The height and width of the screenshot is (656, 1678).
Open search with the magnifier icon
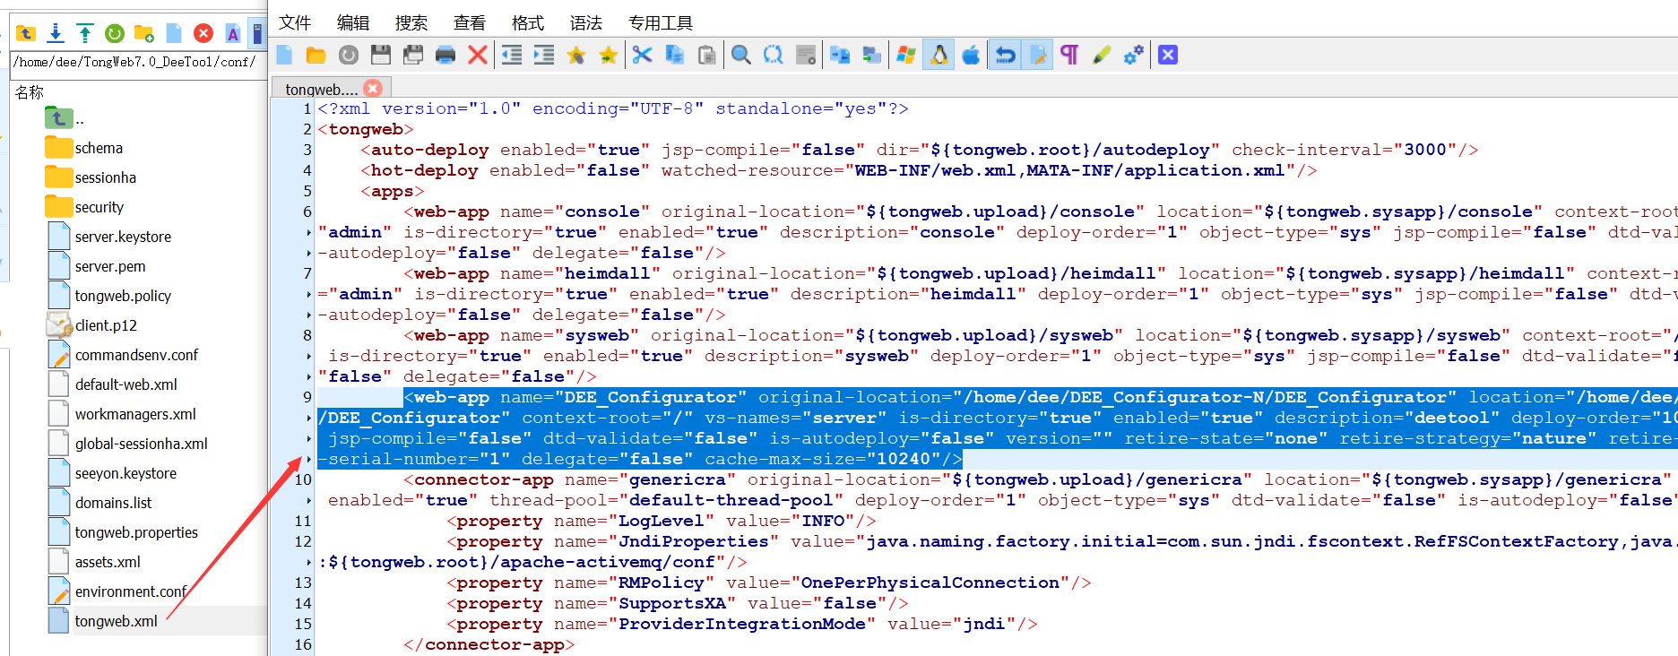coord(741,55)
